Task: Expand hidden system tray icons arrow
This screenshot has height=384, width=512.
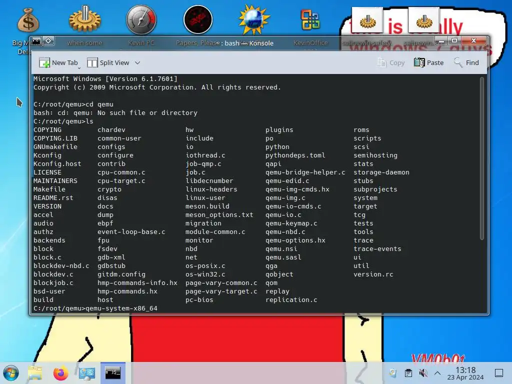Action: [437, 373]
